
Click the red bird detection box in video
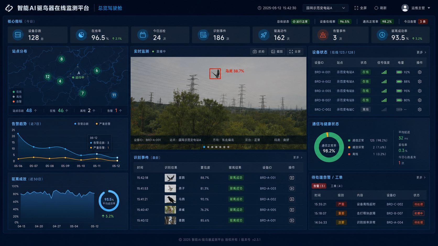pos(215,74)
